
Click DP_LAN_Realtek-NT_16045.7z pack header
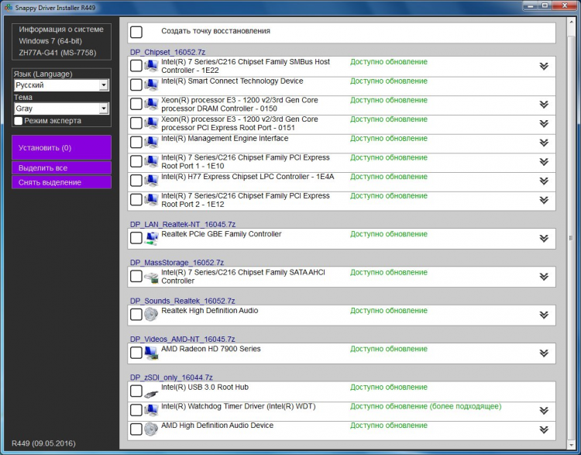[183, 224]
